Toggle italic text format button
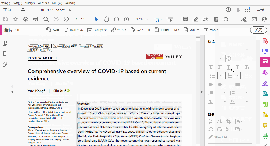 [220, 67]
